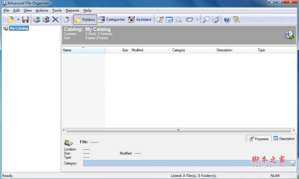Open Help with the blue question icon
This screenshot has width=299, height=179.
click(x=227, y=19)
